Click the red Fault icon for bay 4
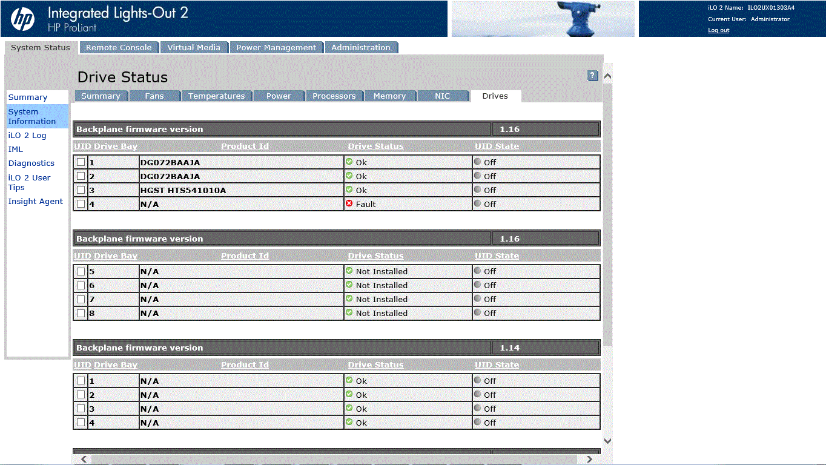The height and width of the screenshot is (465, 826). click(x=349, y=203)
